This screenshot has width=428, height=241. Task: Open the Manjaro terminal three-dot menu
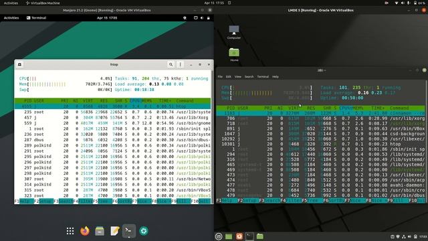point(180,64)
